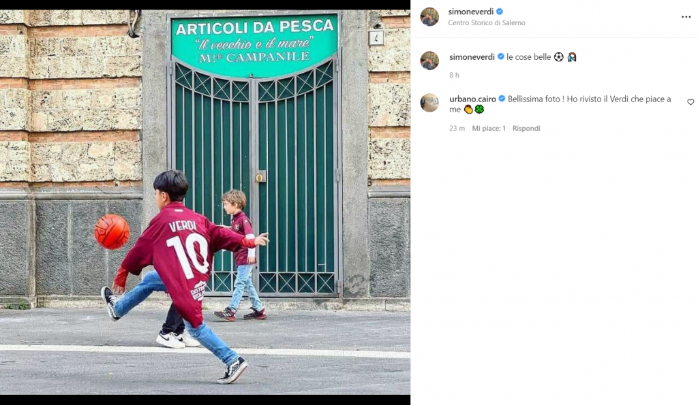Click the 23 m comment timestamp
This screenshot has width=698, height=405.
pos(457,129)
